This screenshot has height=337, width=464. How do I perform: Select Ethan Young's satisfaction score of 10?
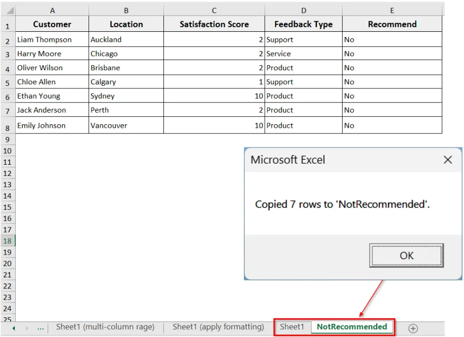tap(214, 96)
